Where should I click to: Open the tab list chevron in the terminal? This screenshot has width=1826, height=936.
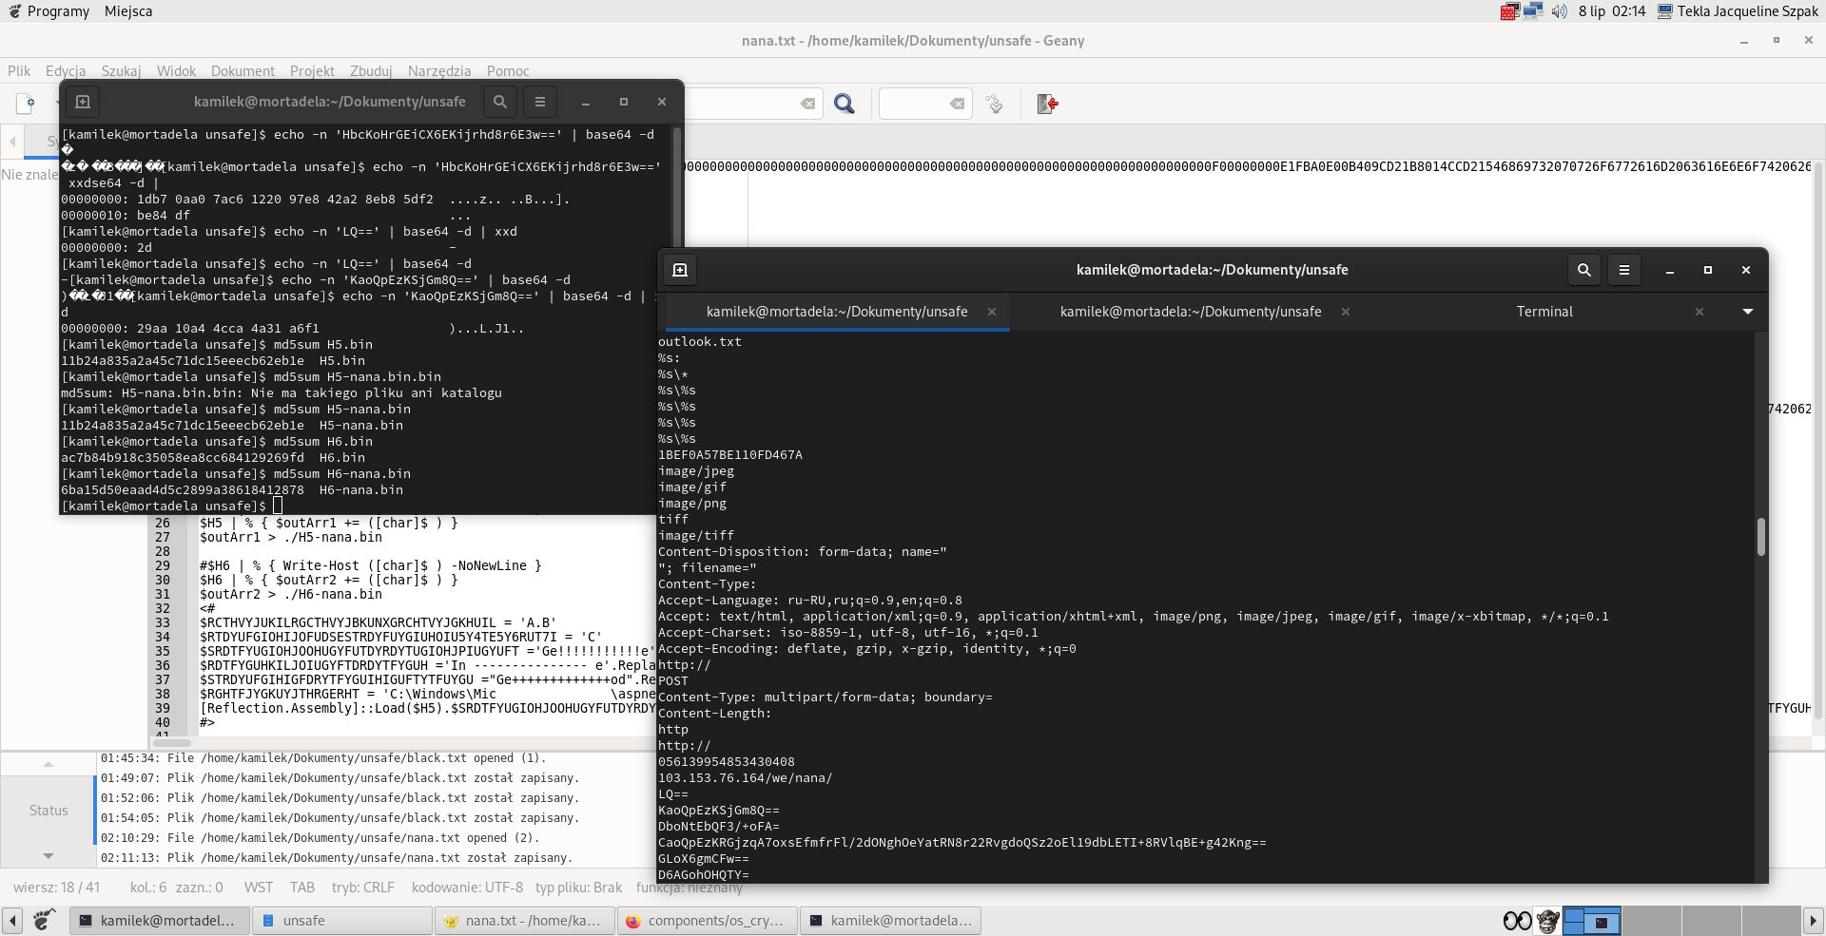[1748, 312]
